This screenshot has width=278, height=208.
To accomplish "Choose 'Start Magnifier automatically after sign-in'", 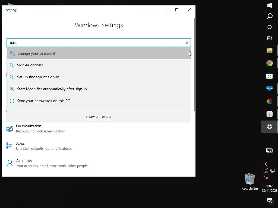I will (99, 89).
